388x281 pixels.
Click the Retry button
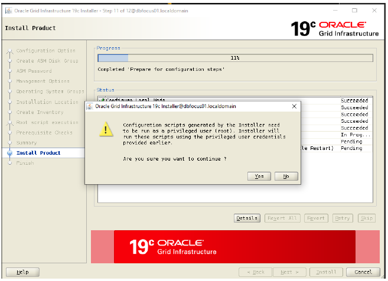click(x=343, y=218)
